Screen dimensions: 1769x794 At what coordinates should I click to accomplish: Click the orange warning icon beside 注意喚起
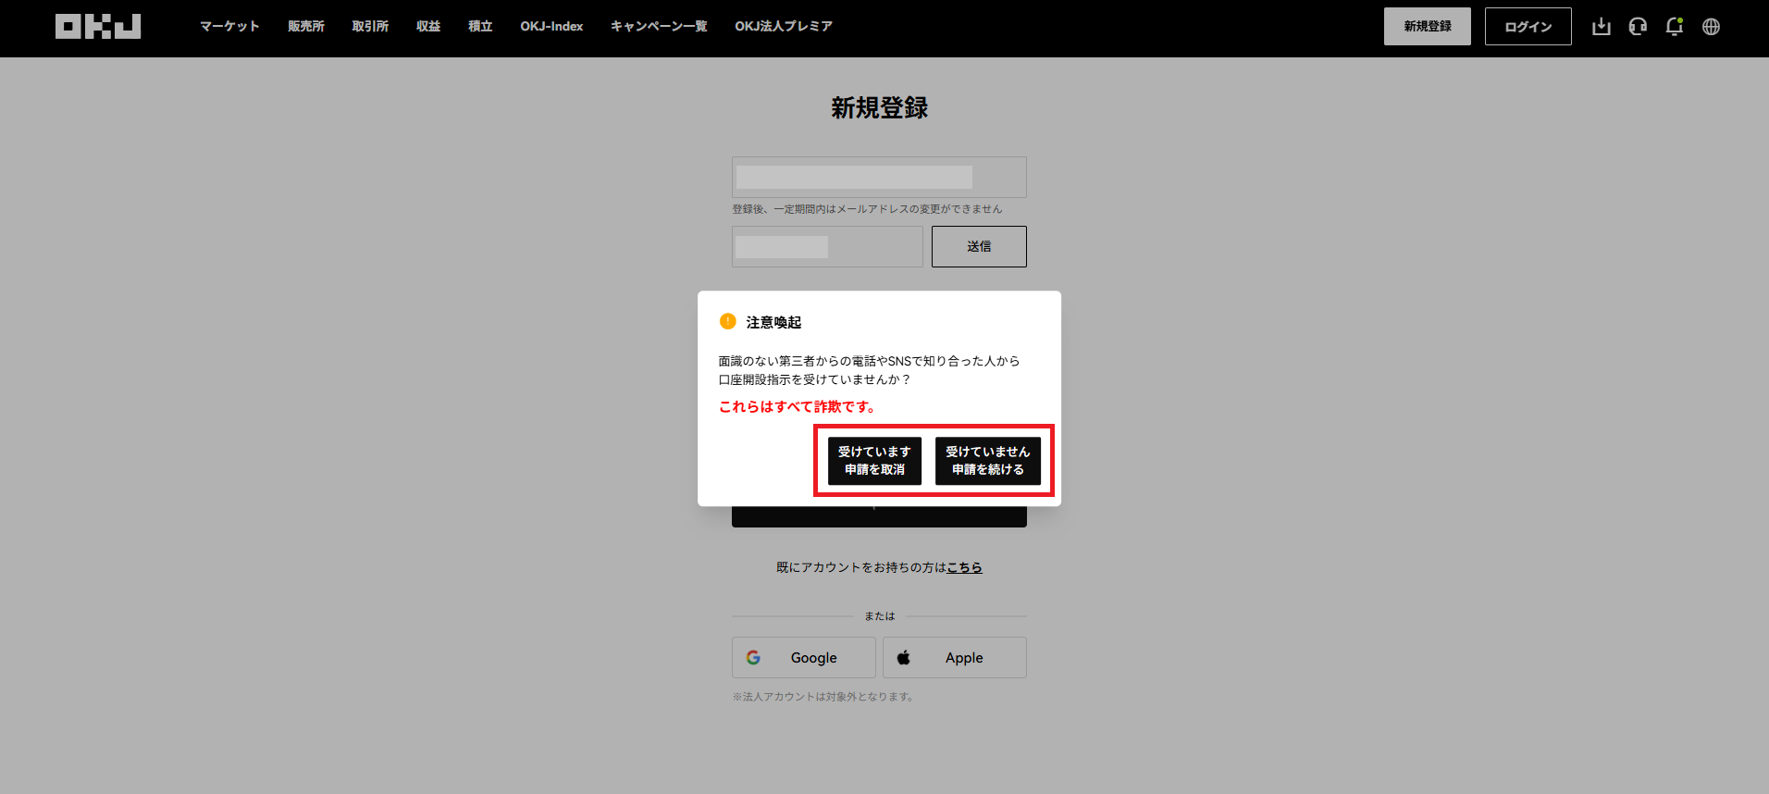point(728,321)
